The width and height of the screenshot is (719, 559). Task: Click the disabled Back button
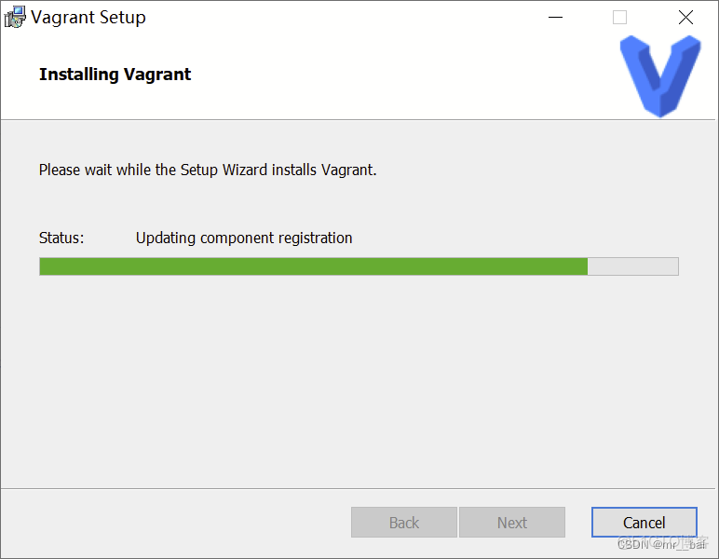[x=404, y=522]
